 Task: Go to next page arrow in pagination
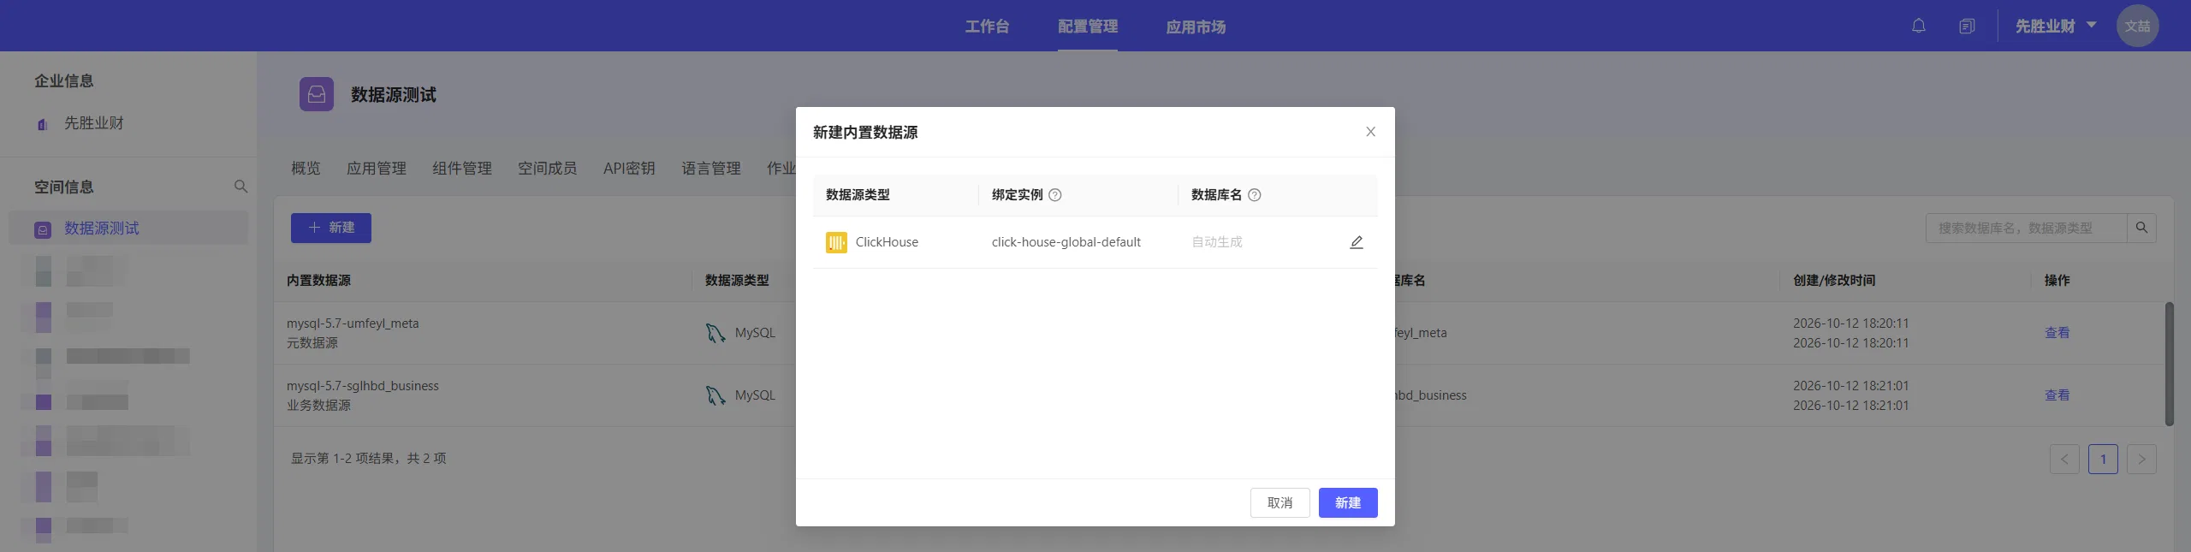(2141, 459)
